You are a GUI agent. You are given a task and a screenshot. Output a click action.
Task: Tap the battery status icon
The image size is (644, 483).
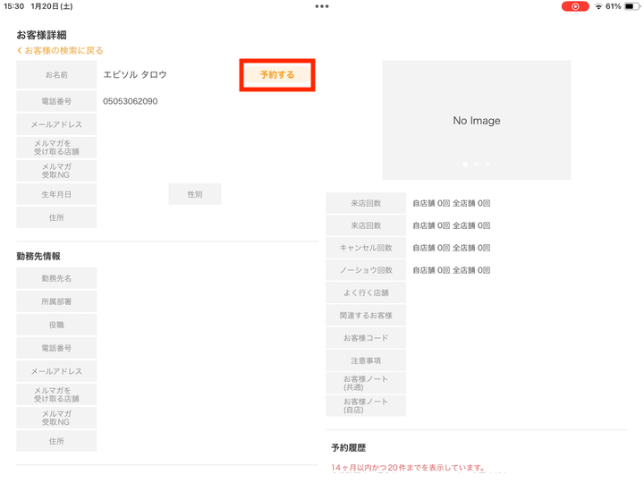pos(631,6)
